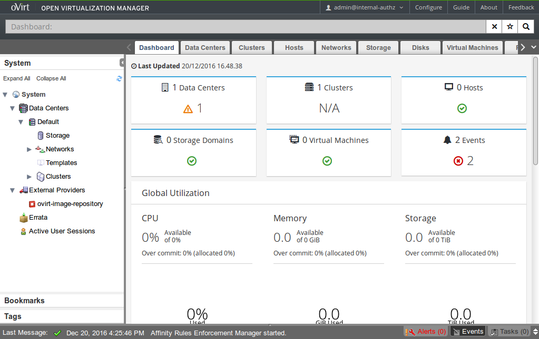Open the Events footer button
Screen dimensions: 539x339
tap(468, 332)
